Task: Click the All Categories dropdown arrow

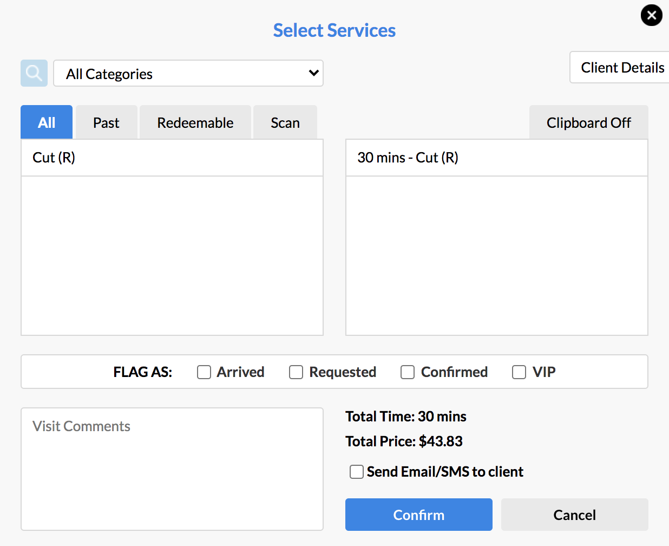Action: [x=313, y=73]
